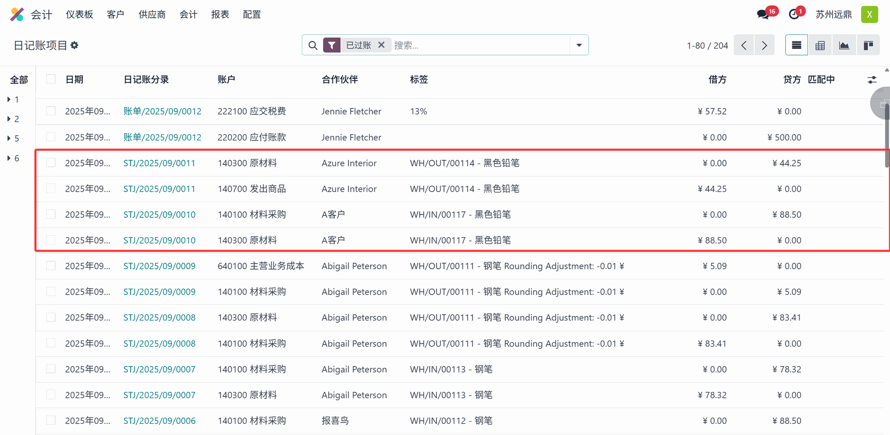
Task: Open the activities clock icon
Action: click(794, 14)
